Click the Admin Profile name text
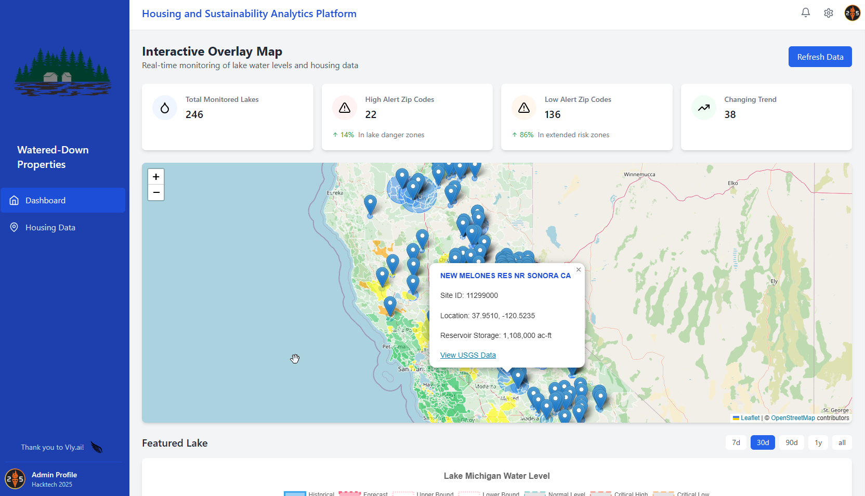This screenshot has width=865, height=496. (x=54, y=475)
